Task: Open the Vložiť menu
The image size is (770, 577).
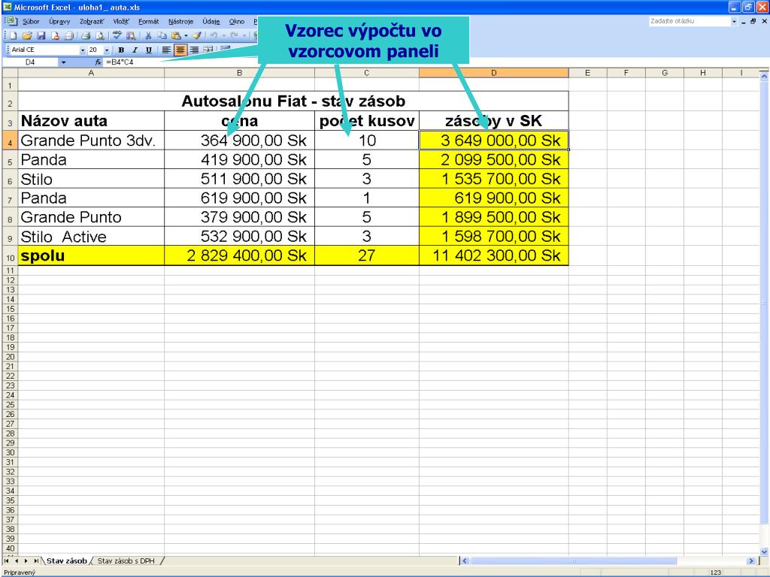Action: click(x=121, y=22)
